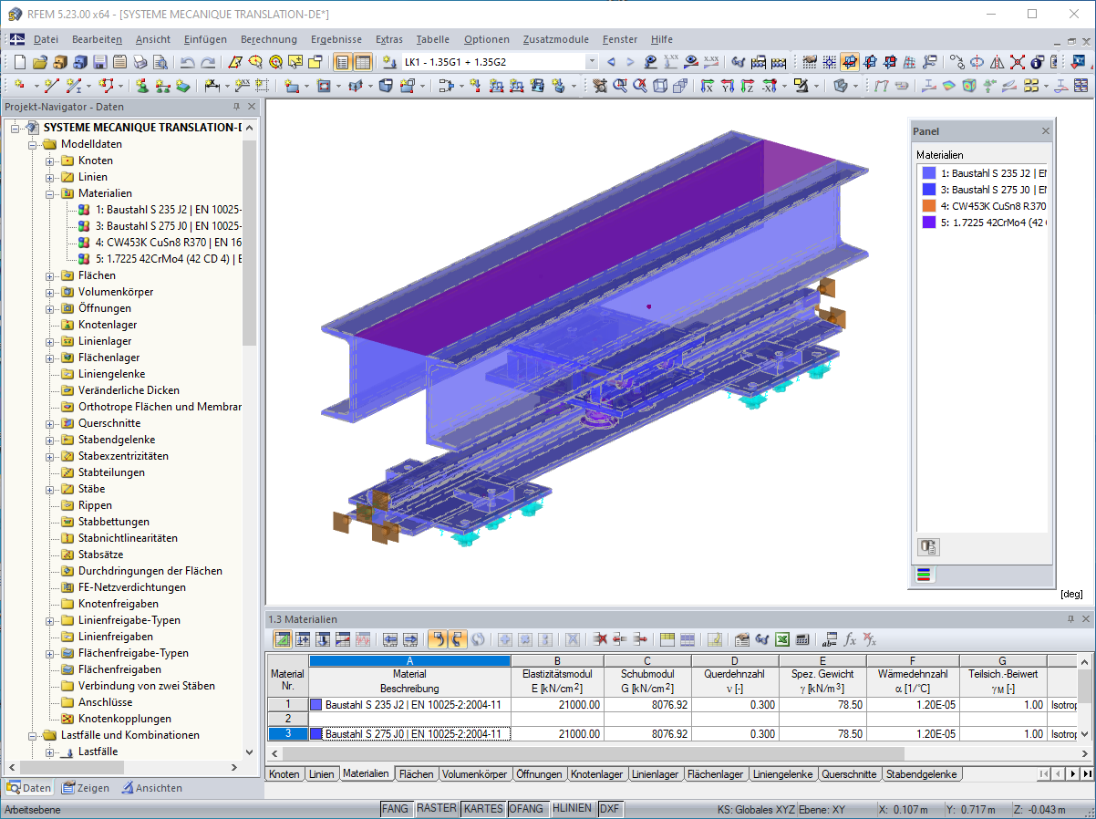The width and height of the screenshot is (1096, 819).
Task: Click the purple swatch for 5: 1.7225 42CrMo4 in Panel
Action: (928, 222)
